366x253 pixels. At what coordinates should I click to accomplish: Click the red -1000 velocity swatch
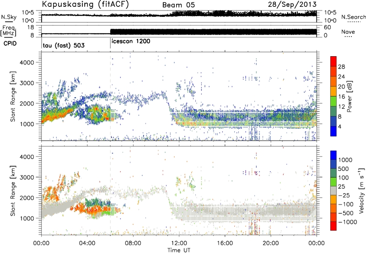click(334, 226)
